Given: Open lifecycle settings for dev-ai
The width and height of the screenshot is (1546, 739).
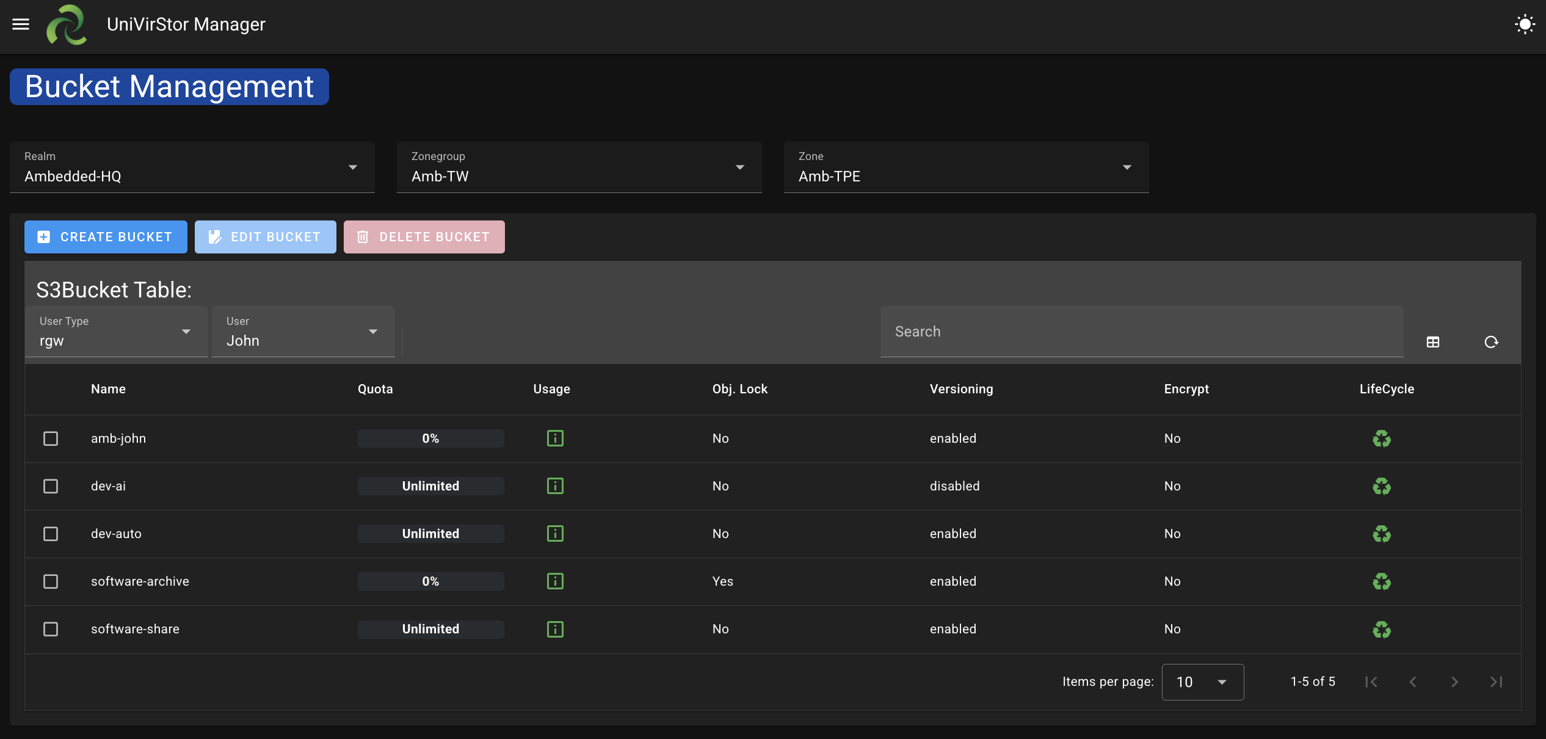Looking at the screenshot, I should [x=1382, y=486].
